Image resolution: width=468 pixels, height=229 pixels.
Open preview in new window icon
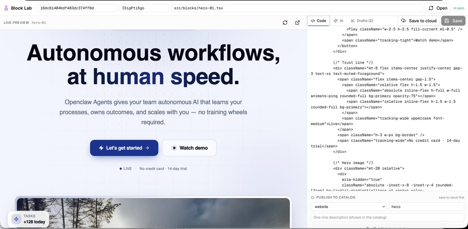pyautogui.click(x=298, y=23)
